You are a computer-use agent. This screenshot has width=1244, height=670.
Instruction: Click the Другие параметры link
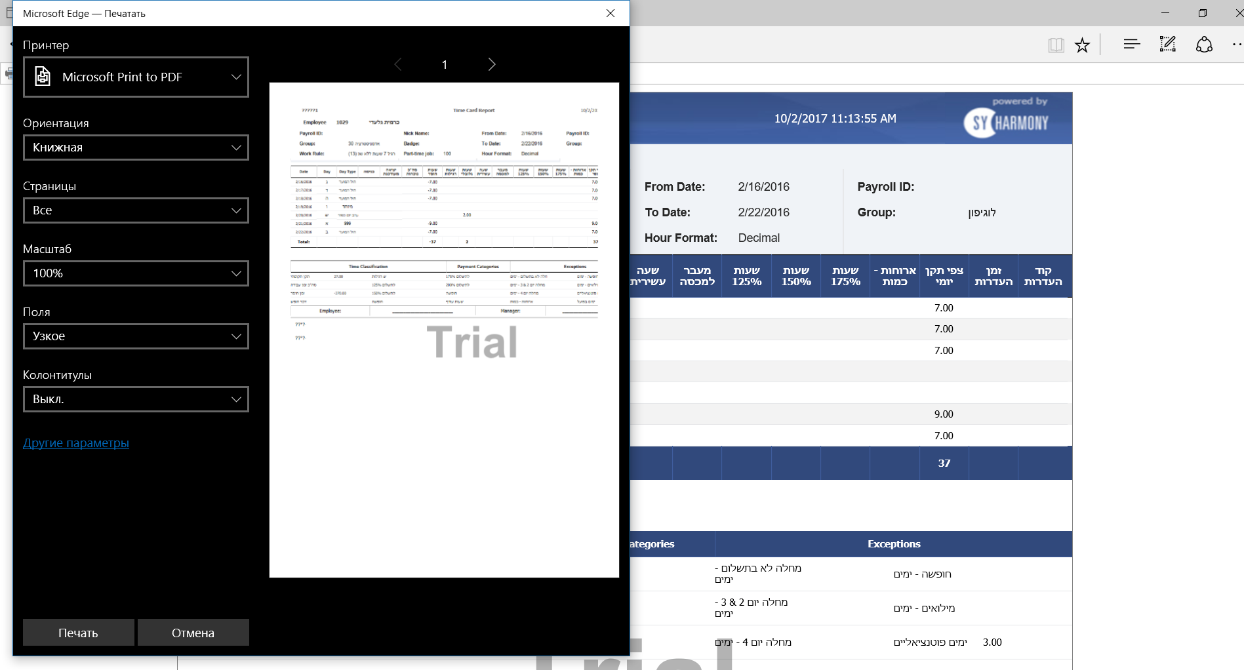point(76,443)
